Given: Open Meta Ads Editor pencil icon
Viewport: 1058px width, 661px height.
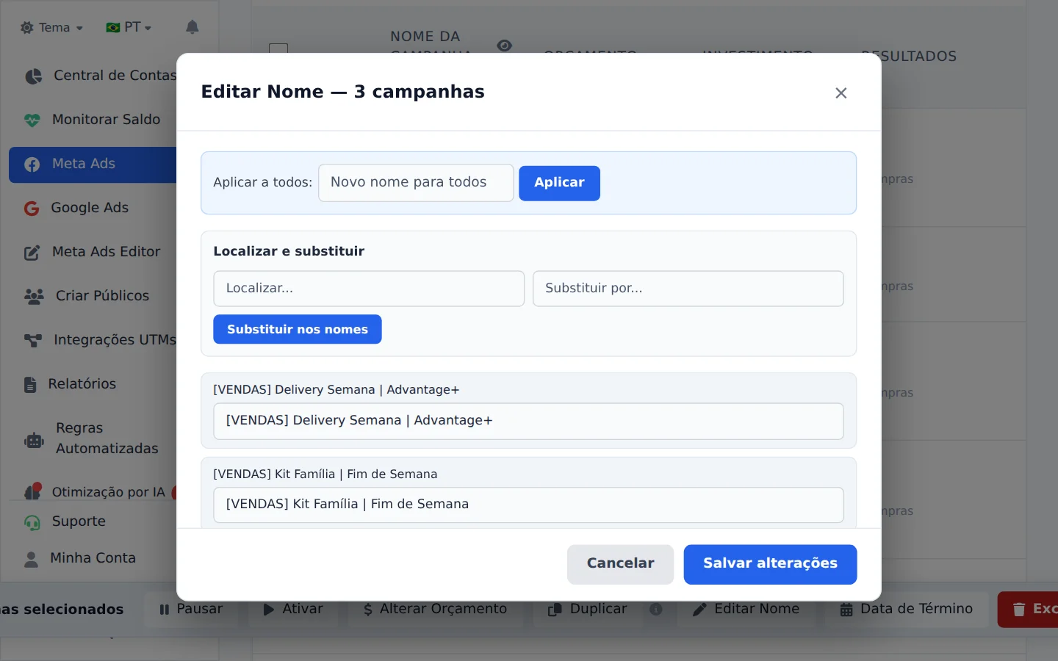Looking at the screenshot, I should [x=32, y=253].
